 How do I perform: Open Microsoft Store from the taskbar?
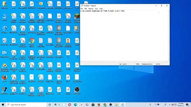click(93, 105)
